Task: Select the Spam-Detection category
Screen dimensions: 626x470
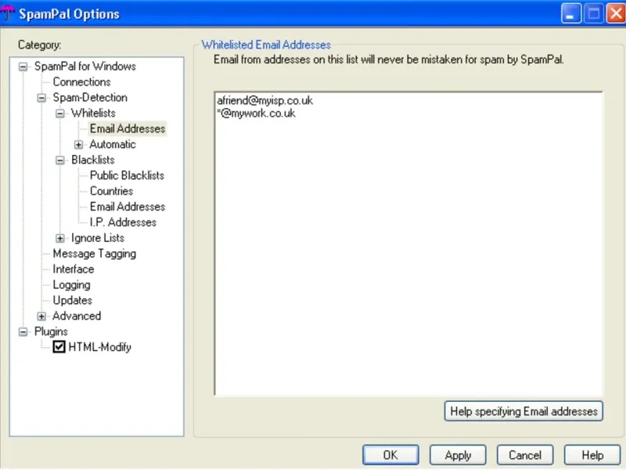Action: tap(90, 97)
